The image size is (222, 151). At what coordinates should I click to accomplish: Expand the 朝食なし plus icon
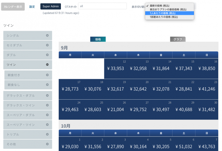click(47, 85)
